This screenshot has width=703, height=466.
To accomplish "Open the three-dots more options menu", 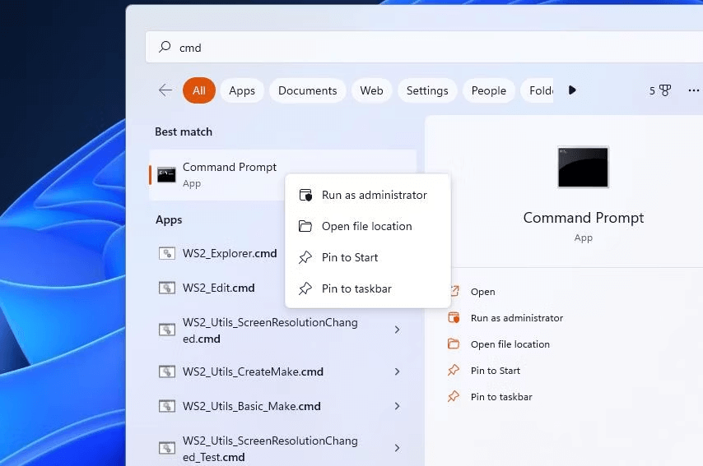I will pyautogui.click(x=693, y=90).
